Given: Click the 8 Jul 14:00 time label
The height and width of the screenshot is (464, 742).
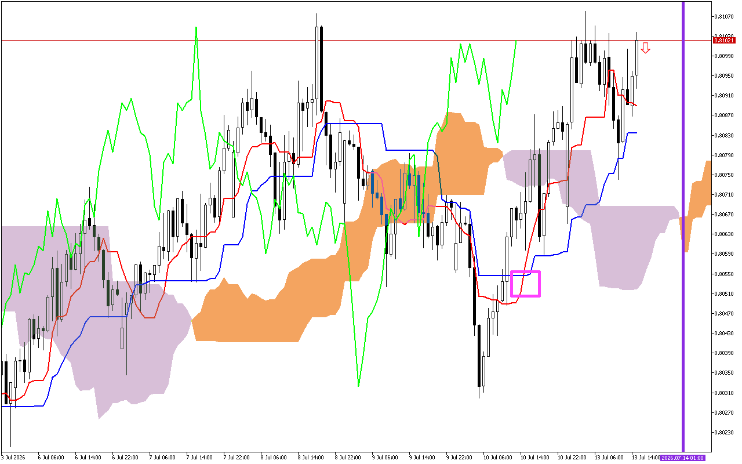Looking at the screenshot, I should 311,458.
